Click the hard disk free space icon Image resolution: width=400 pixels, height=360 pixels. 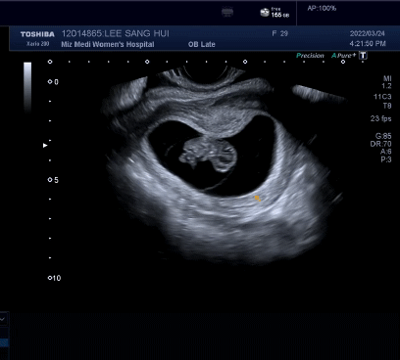click(x=265, y=13)
